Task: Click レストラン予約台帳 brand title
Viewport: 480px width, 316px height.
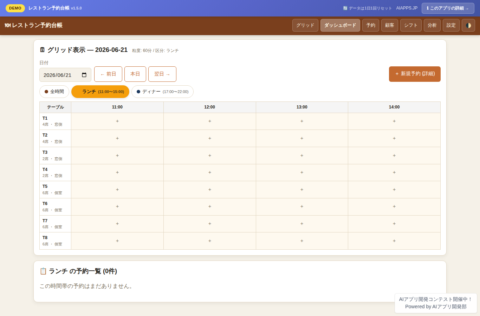Action: click(34, 25)
